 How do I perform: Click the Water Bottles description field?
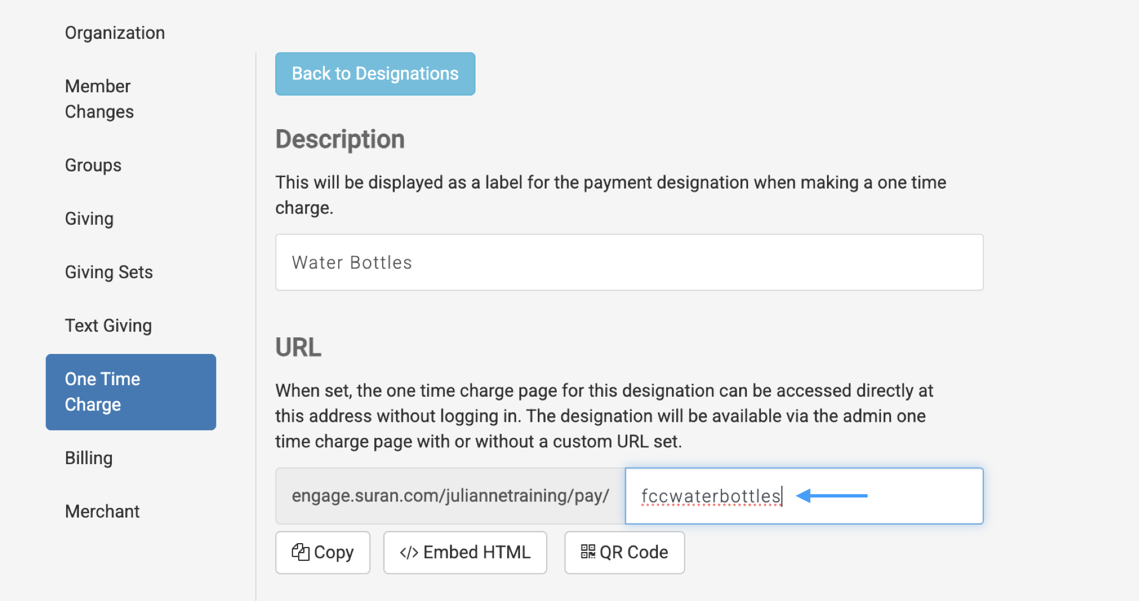coord(628,262)
